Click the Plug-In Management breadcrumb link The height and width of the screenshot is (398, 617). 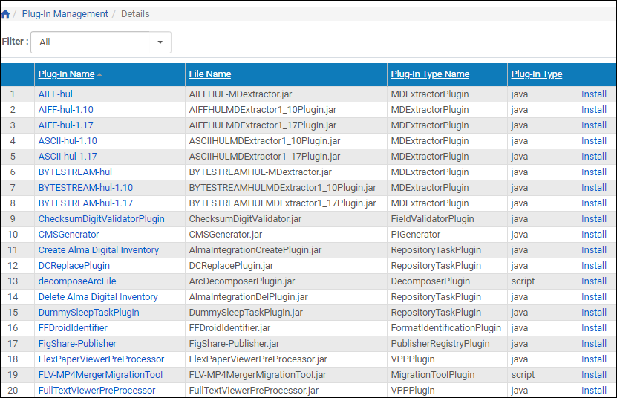pos(65,14)
